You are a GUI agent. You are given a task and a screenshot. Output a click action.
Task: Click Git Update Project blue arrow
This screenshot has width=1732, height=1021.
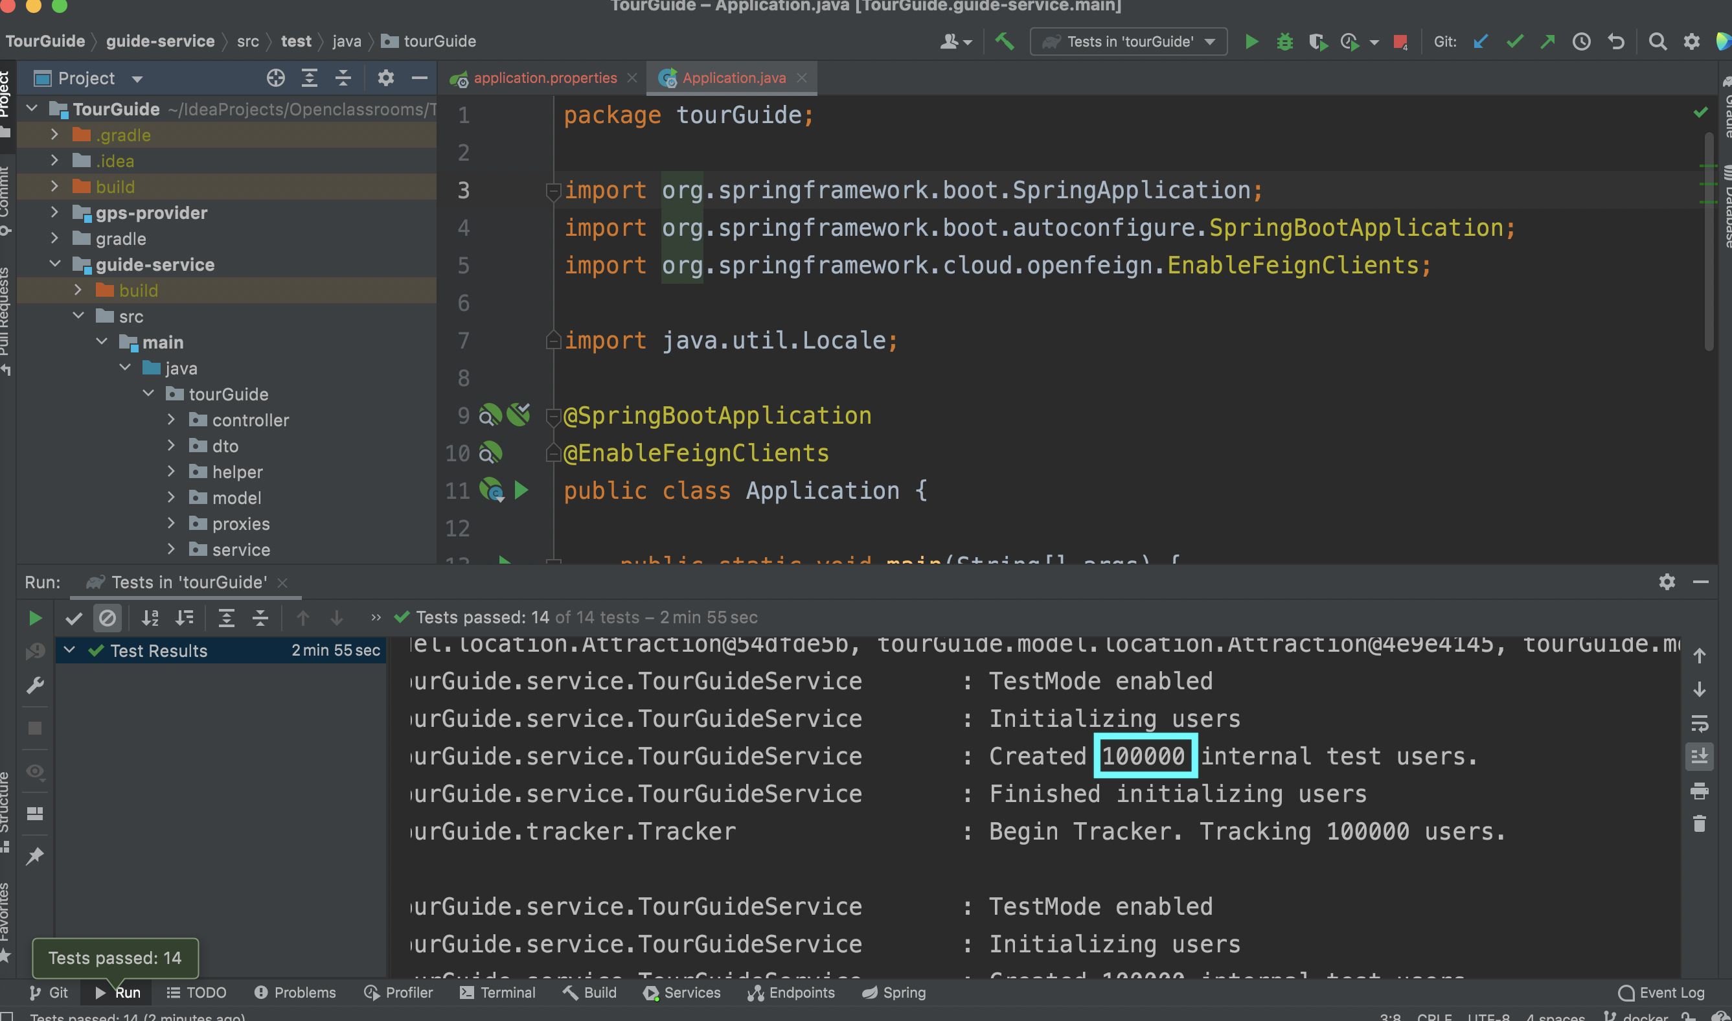(x=1480, y=41)
